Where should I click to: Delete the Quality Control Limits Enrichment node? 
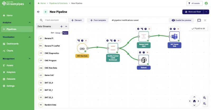118,41
